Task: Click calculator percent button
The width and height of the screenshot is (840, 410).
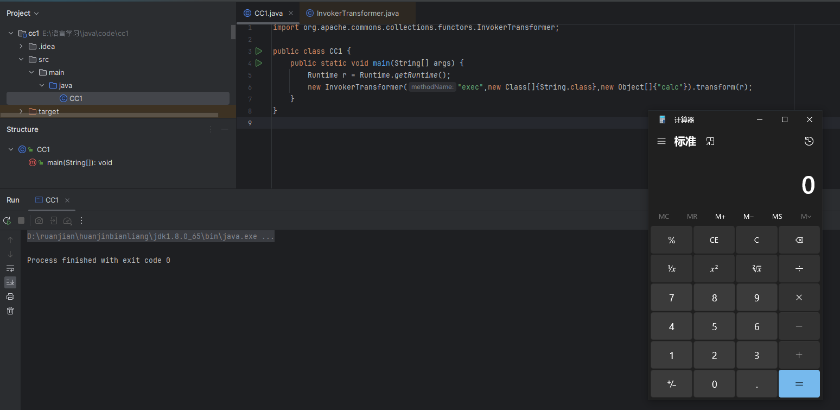Action: coord(672,240)
